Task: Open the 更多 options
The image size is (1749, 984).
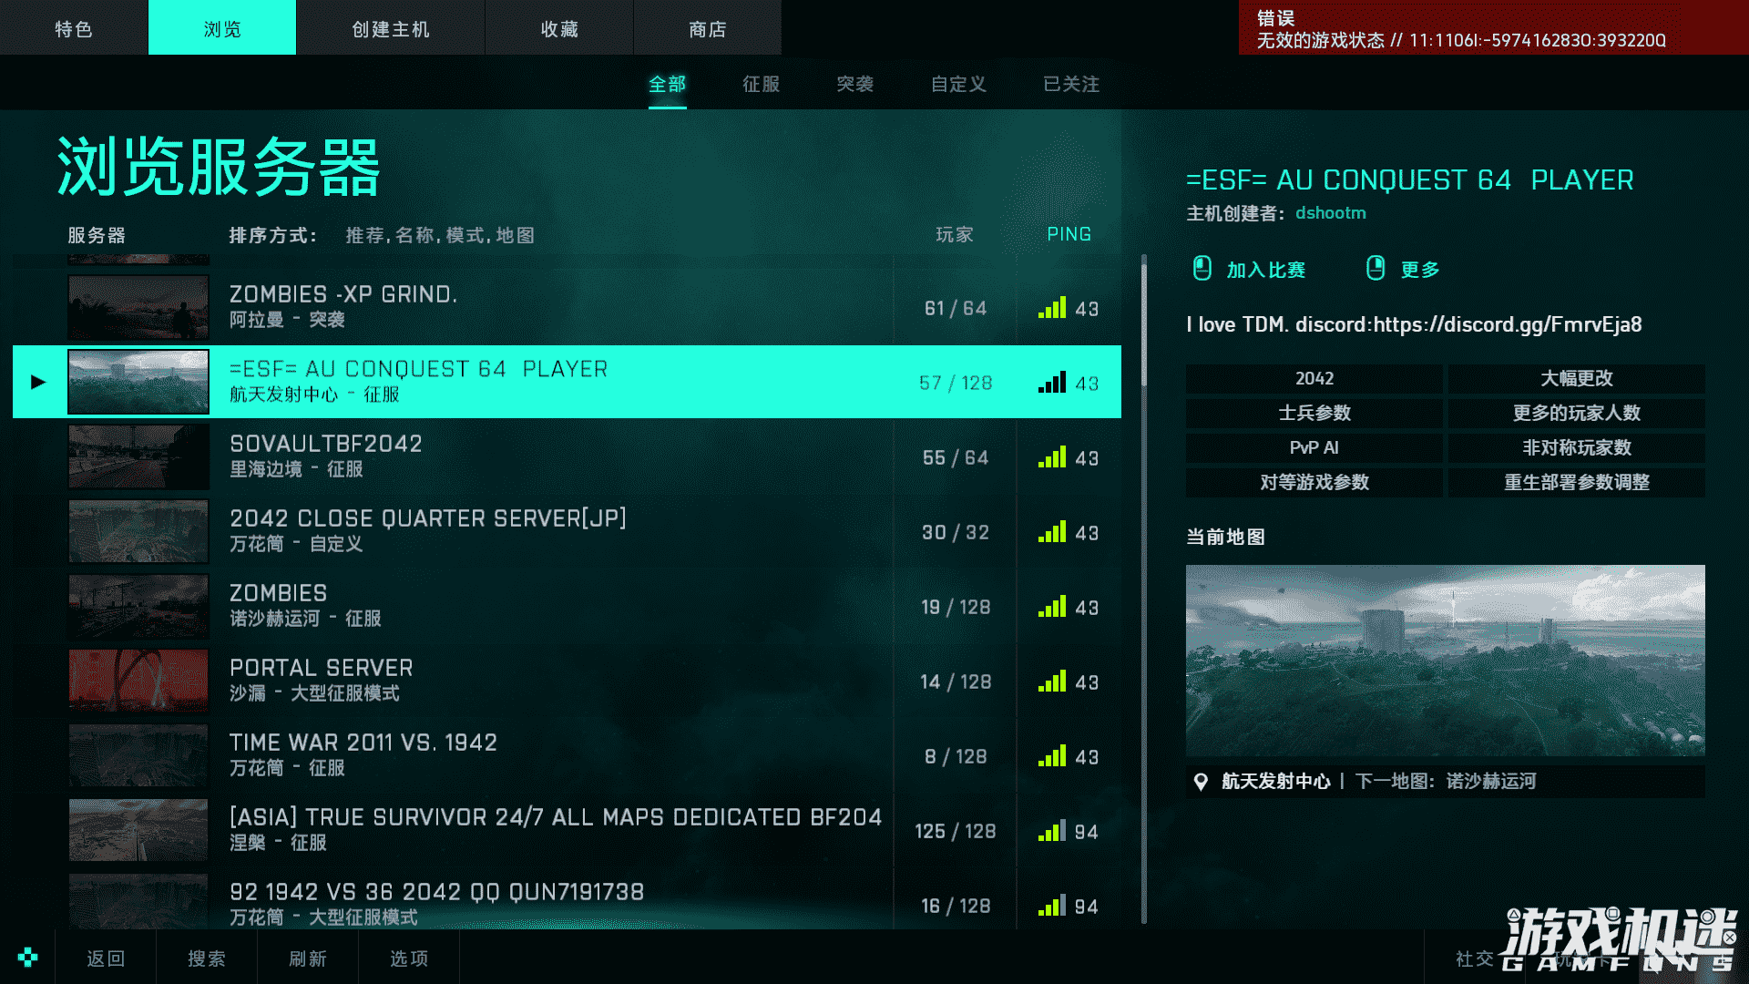Action: coord(1420,270)
